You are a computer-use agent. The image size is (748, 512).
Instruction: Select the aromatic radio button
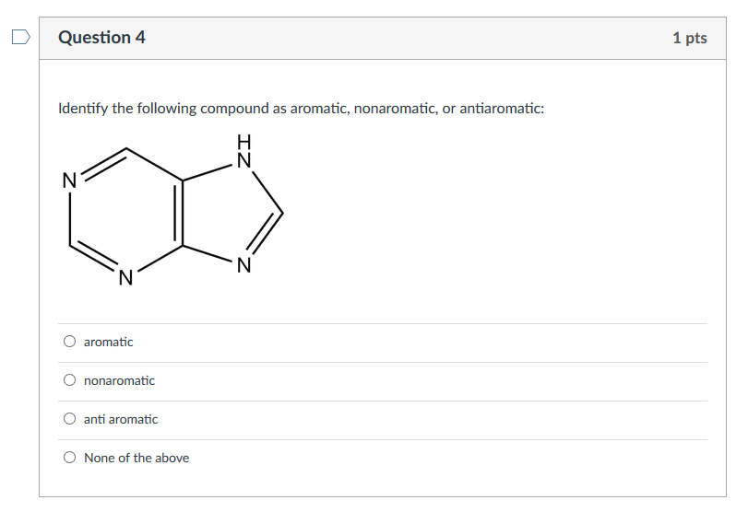pos(70,342)
